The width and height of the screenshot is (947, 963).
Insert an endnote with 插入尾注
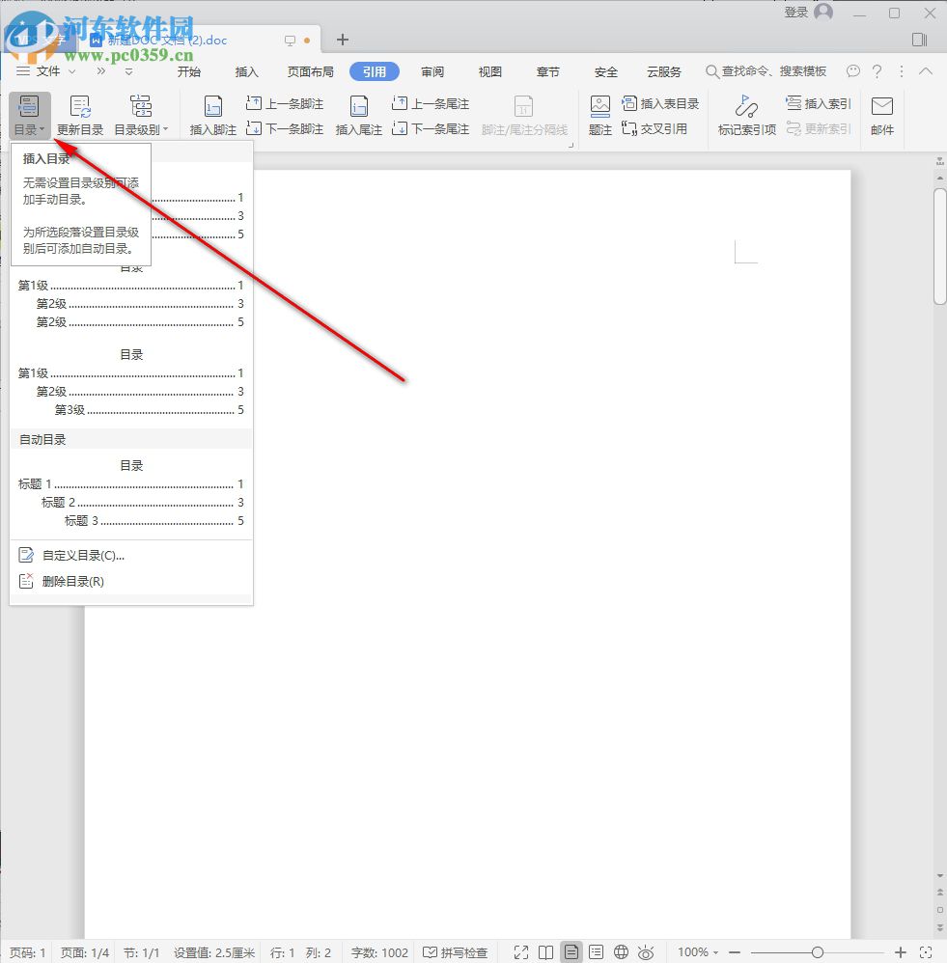pyautogui.click(x=358, y=115)
